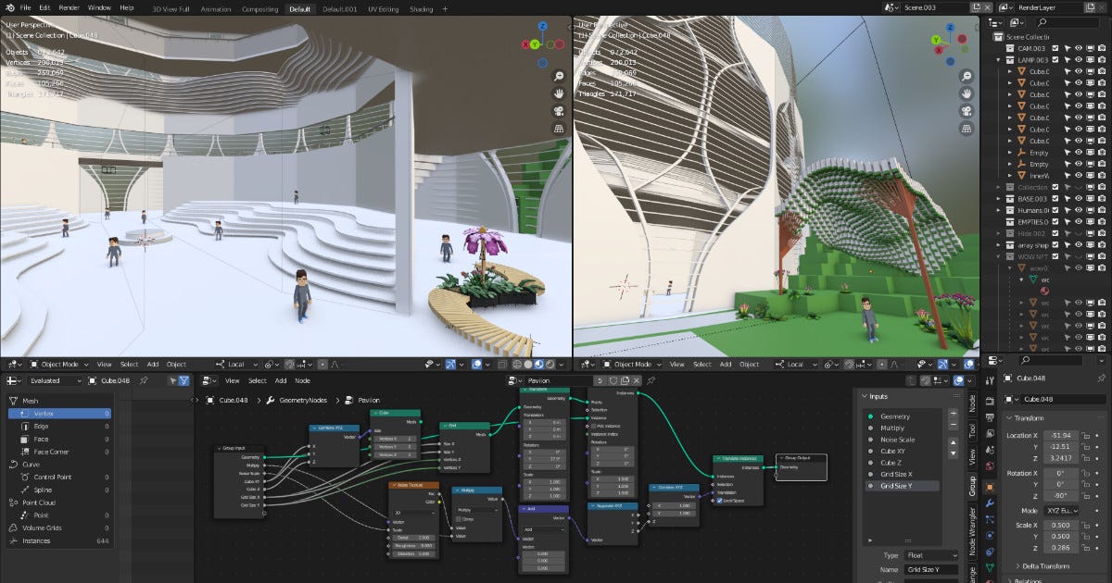The height and width of the screenshot is (583, 1112).
Task: Toggle camera view icon in left viewport
Action: (559, 111)
